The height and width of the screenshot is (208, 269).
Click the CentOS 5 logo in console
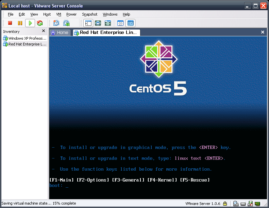[158, 68]
